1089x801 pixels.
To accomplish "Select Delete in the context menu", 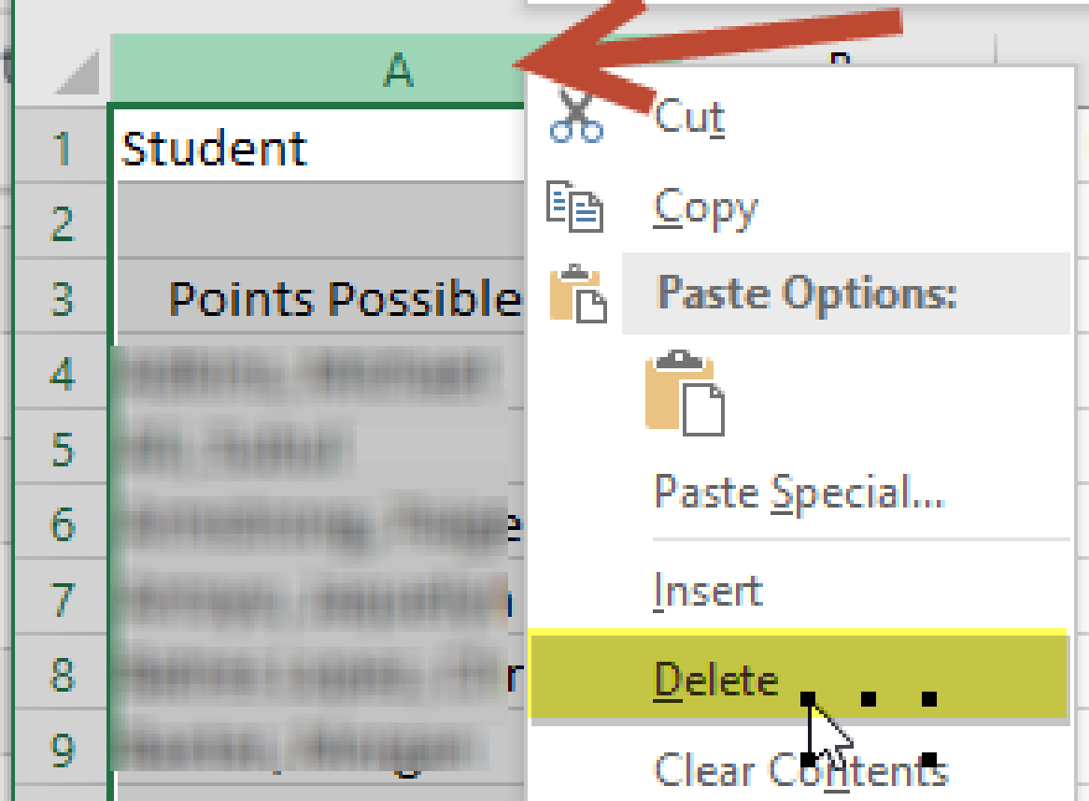I will [x=716, y=679].
